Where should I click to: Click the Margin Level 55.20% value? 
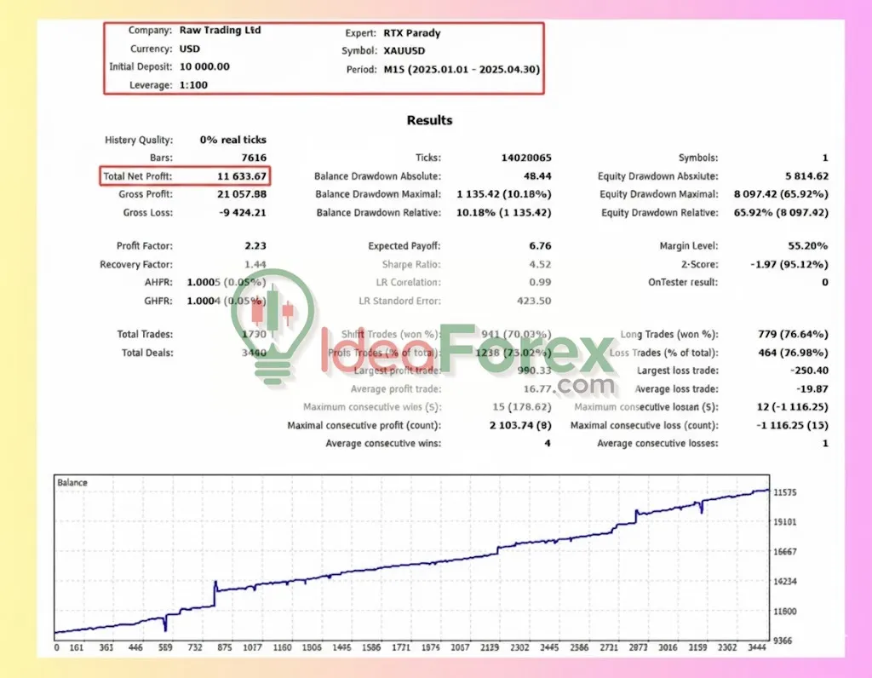tap(807, 246)
